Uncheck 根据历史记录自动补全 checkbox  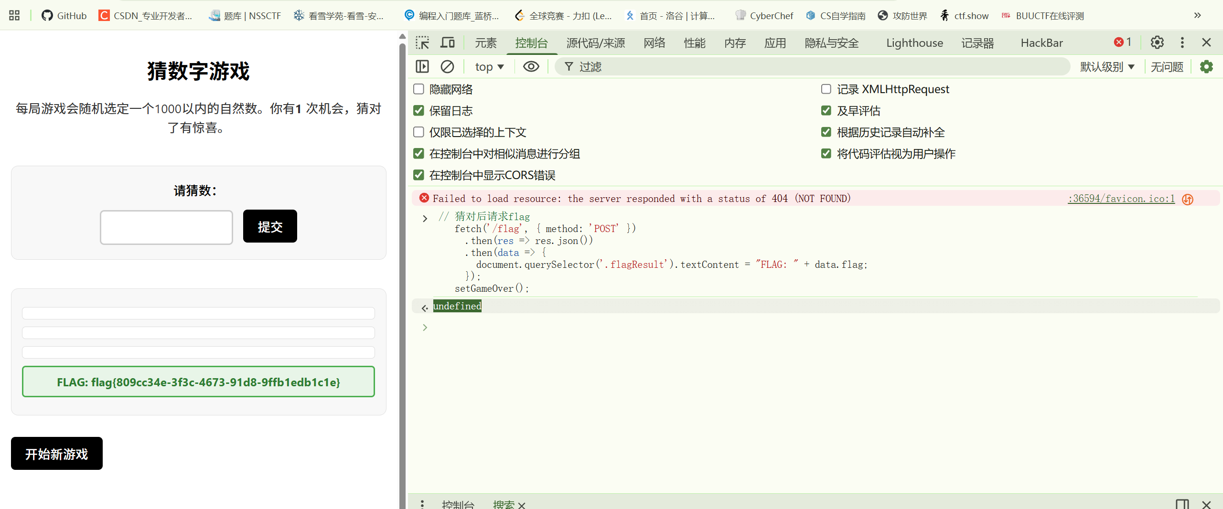pyautogui.click(x=826, y=132)
